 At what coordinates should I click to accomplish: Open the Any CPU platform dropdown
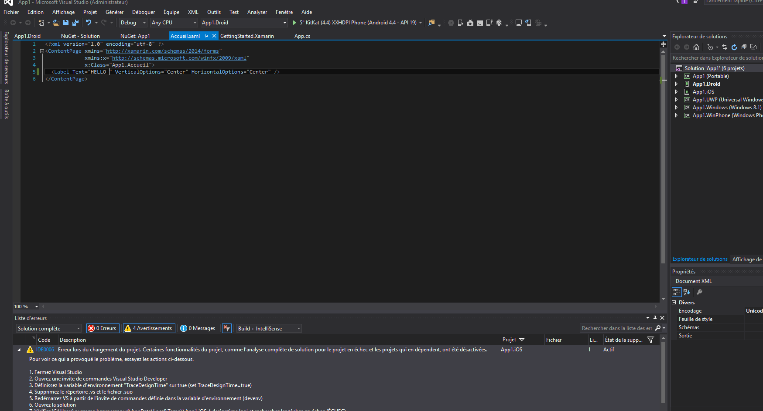(174, 23)
